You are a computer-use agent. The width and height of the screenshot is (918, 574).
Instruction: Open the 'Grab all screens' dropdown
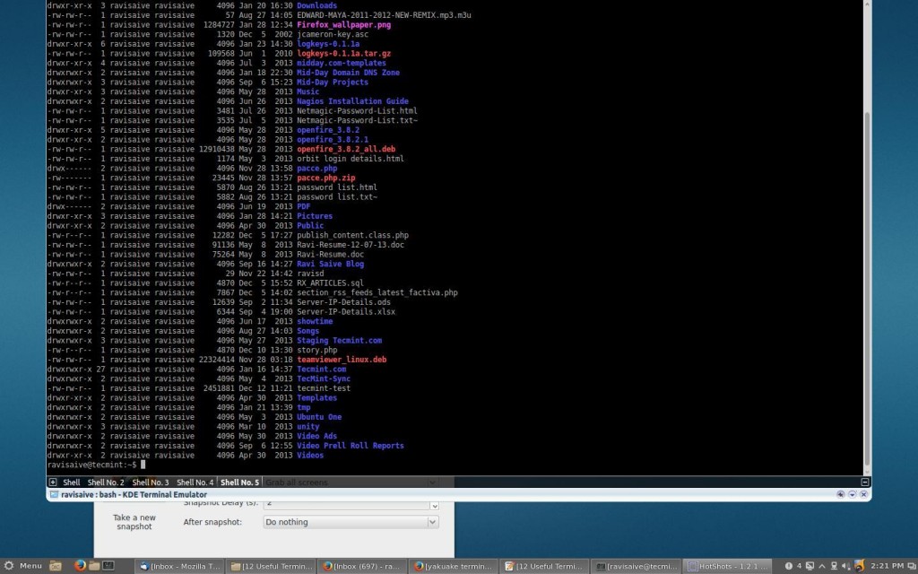tap(350, 482)
